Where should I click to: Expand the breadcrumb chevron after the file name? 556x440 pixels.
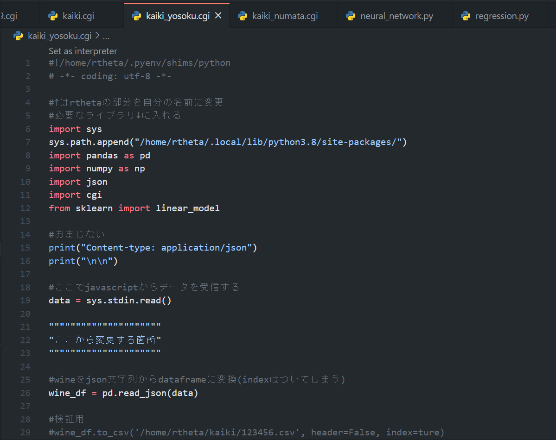(97, 36)
